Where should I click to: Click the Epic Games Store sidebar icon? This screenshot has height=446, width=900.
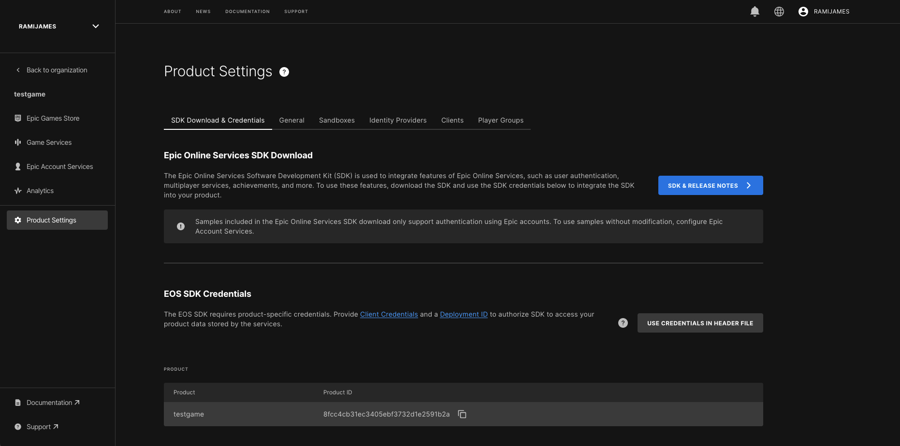pos(18,118)
